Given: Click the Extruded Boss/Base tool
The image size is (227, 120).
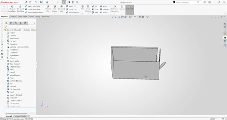Looking at the screenshot, I should click(12, 9).
